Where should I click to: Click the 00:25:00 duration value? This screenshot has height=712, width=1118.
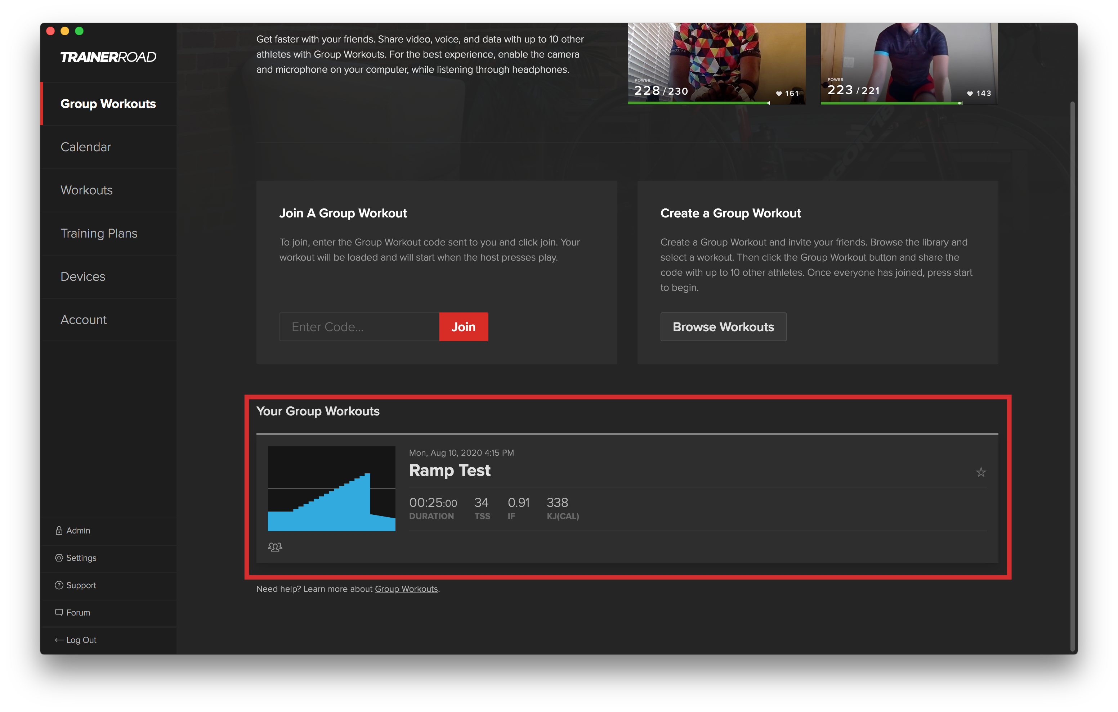tap(433, 503)
